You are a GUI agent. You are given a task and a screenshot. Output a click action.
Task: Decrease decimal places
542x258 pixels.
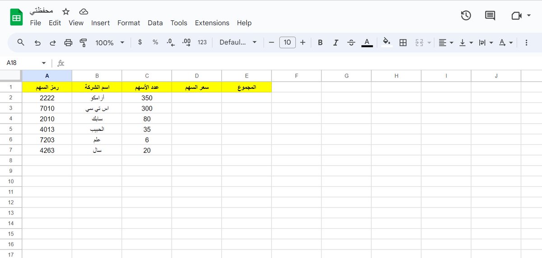click(170, 42)
